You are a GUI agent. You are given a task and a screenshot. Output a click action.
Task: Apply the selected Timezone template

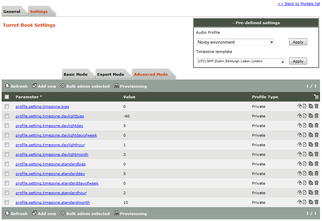coord(298,61)
